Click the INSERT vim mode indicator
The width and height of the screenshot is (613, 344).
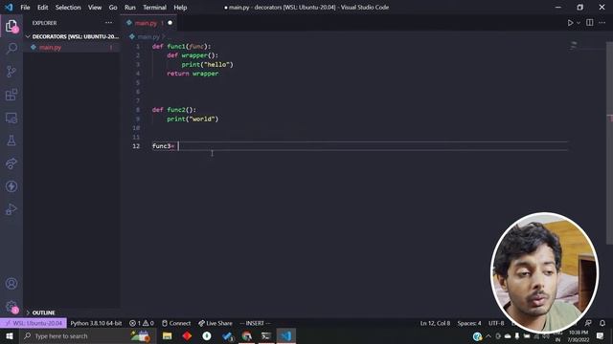pos(255,323)
